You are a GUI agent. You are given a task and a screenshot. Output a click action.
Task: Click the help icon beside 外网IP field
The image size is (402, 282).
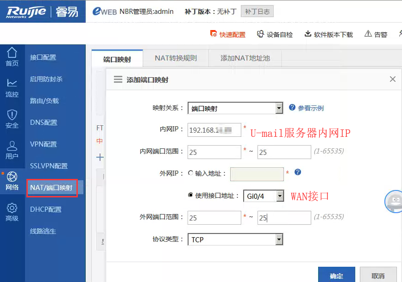(298, 172)
